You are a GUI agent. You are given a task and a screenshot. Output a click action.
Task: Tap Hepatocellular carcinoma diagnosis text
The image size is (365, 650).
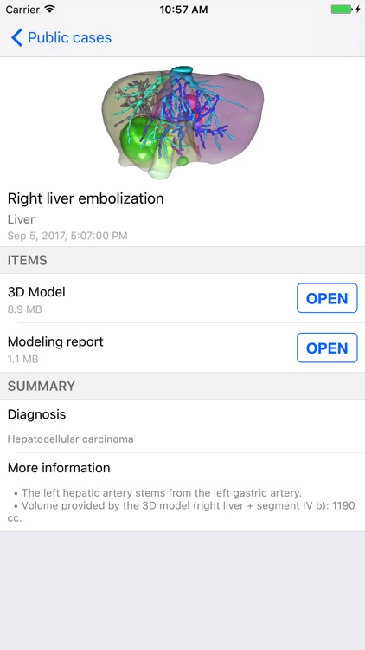coord(70,439)
